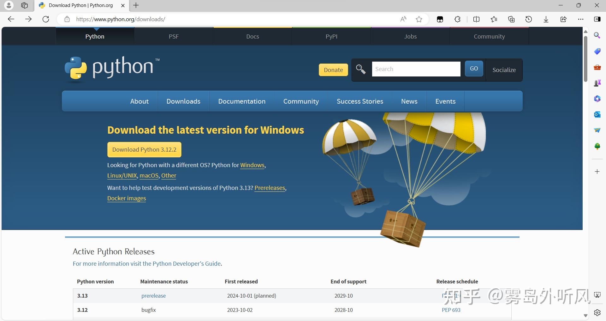Expand sidebar customization with plus button

pos(597,172)
